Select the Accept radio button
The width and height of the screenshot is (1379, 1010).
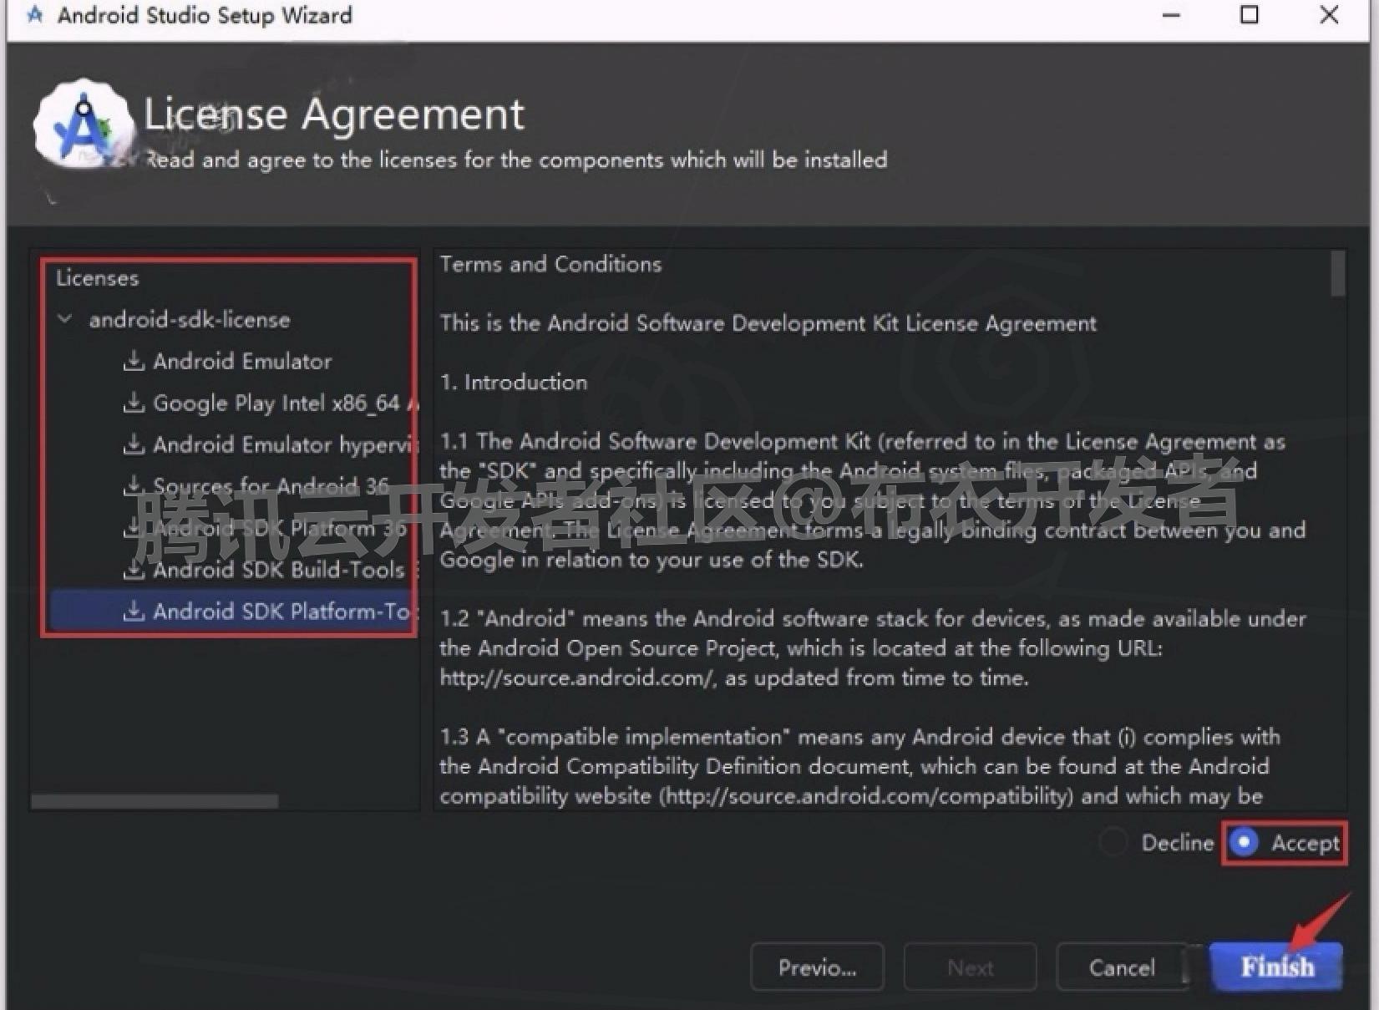click(1244, 843)
